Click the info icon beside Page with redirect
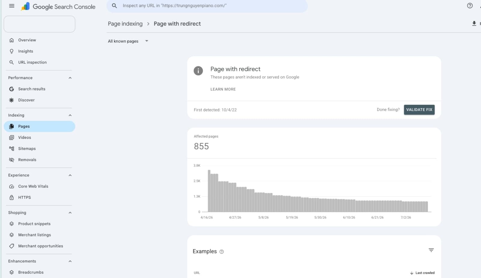481x278 pixels. (198, 71)
